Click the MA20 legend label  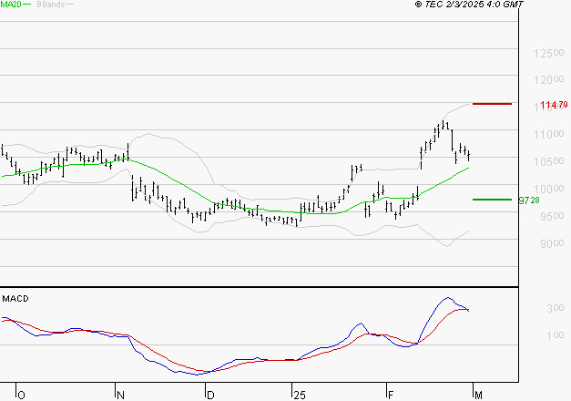11,5
